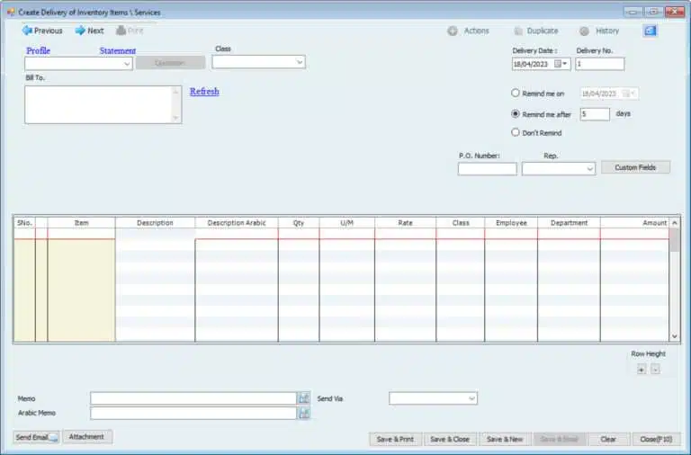Select the Remind me on radio button
The image size is (691, 455).
[x=516, y=94]
